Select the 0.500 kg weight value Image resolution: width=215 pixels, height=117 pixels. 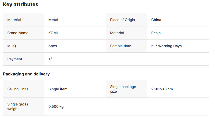click(x=56, y=106)
